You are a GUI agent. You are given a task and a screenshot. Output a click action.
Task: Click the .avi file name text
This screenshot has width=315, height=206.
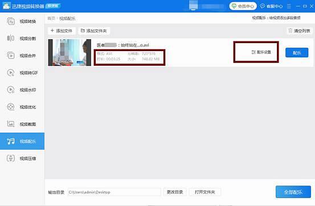click(x=122, y=45)
